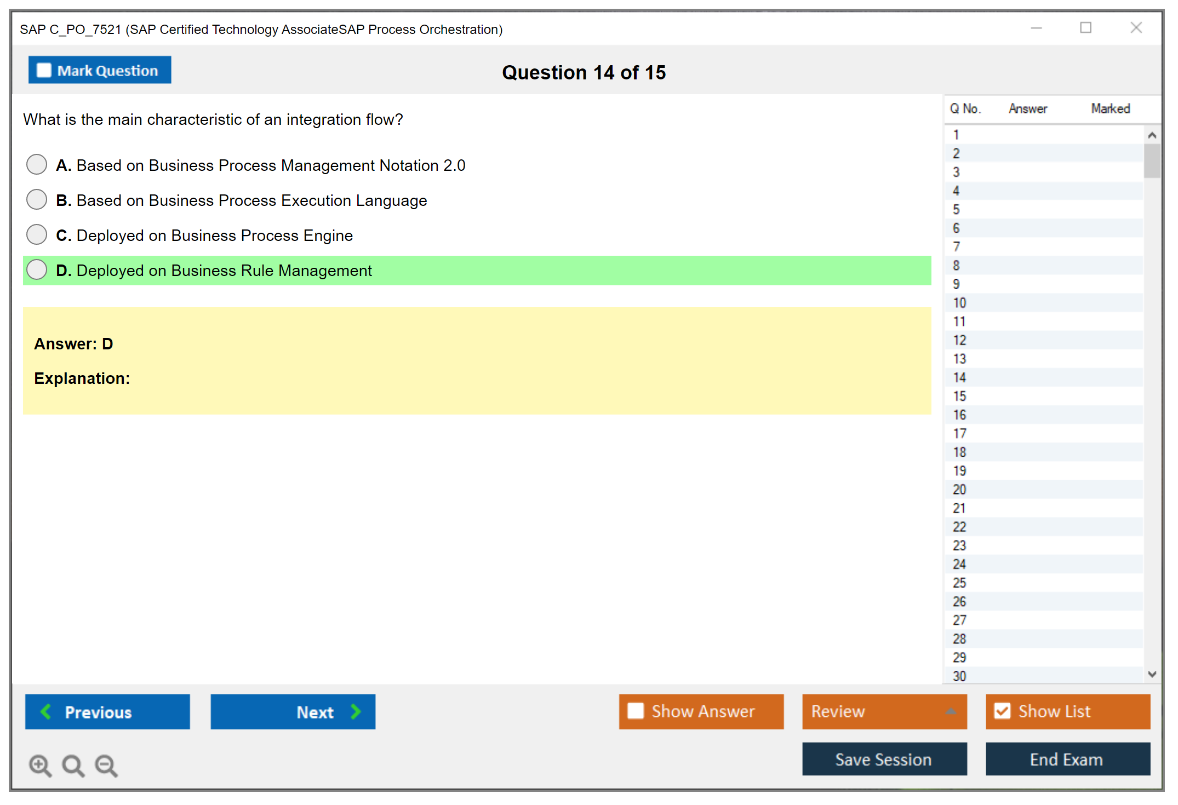Click the green right arrow on the Next button
This screenshot has width=1178, height=805.
[356, 711]
